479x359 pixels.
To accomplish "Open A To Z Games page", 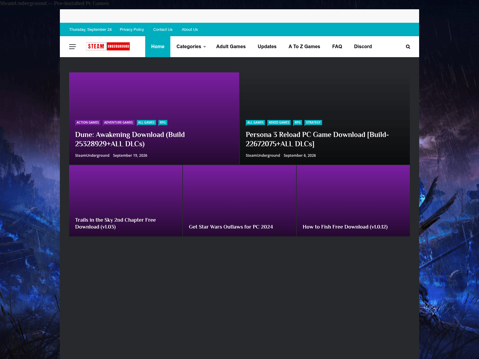I will 304,47.
